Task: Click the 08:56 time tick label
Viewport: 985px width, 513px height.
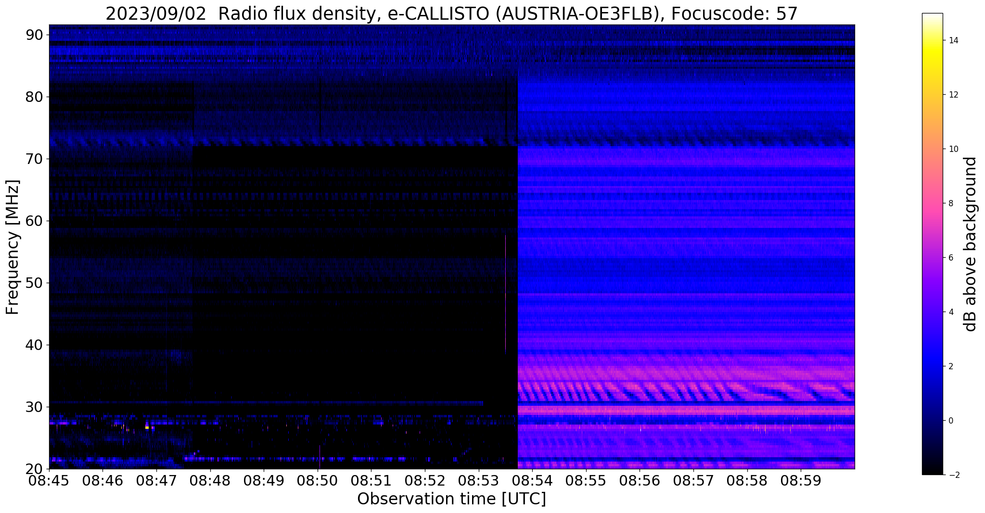Action: (x=640, y=480)
